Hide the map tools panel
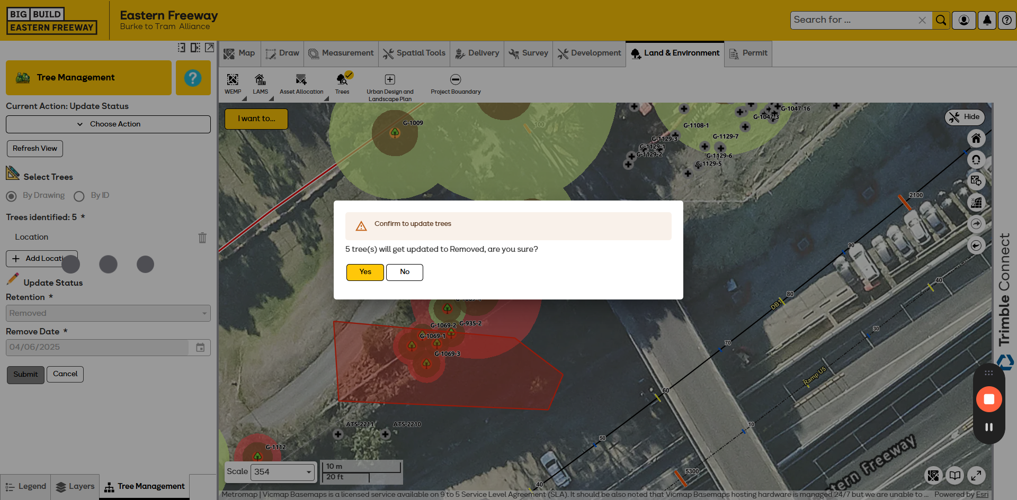This screenshot has width=1017, height=500. coord(965,117)
